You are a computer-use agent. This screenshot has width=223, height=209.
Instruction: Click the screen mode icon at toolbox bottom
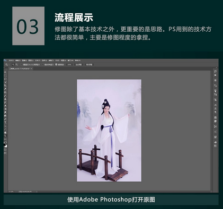pyautogui.click(x=5, y=153)
